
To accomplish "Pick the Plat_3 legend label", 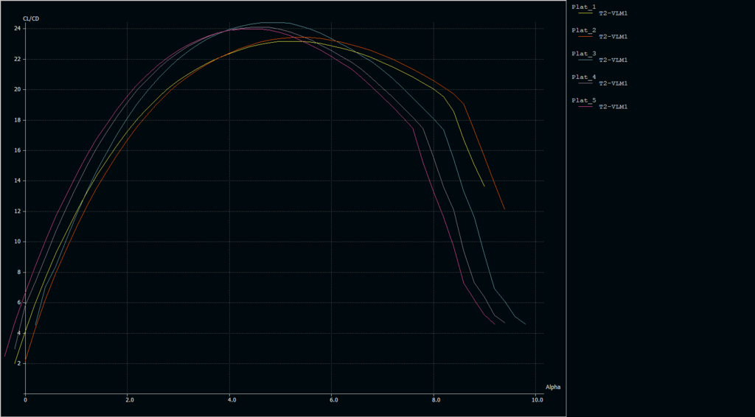I will [584, 54].
